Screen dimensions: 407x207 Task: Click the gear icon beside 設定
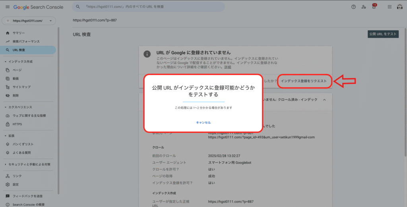(8, 184)
